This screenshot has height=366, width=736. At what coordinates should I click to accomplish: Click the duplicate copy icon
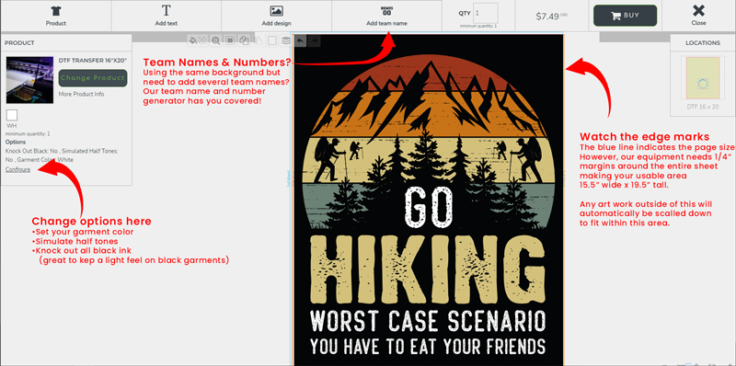coord(244,40)
